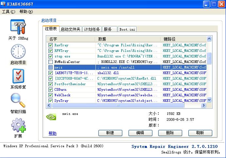Sort list by 键路径 column header
The image size is (226, 158).
point(183,39)
